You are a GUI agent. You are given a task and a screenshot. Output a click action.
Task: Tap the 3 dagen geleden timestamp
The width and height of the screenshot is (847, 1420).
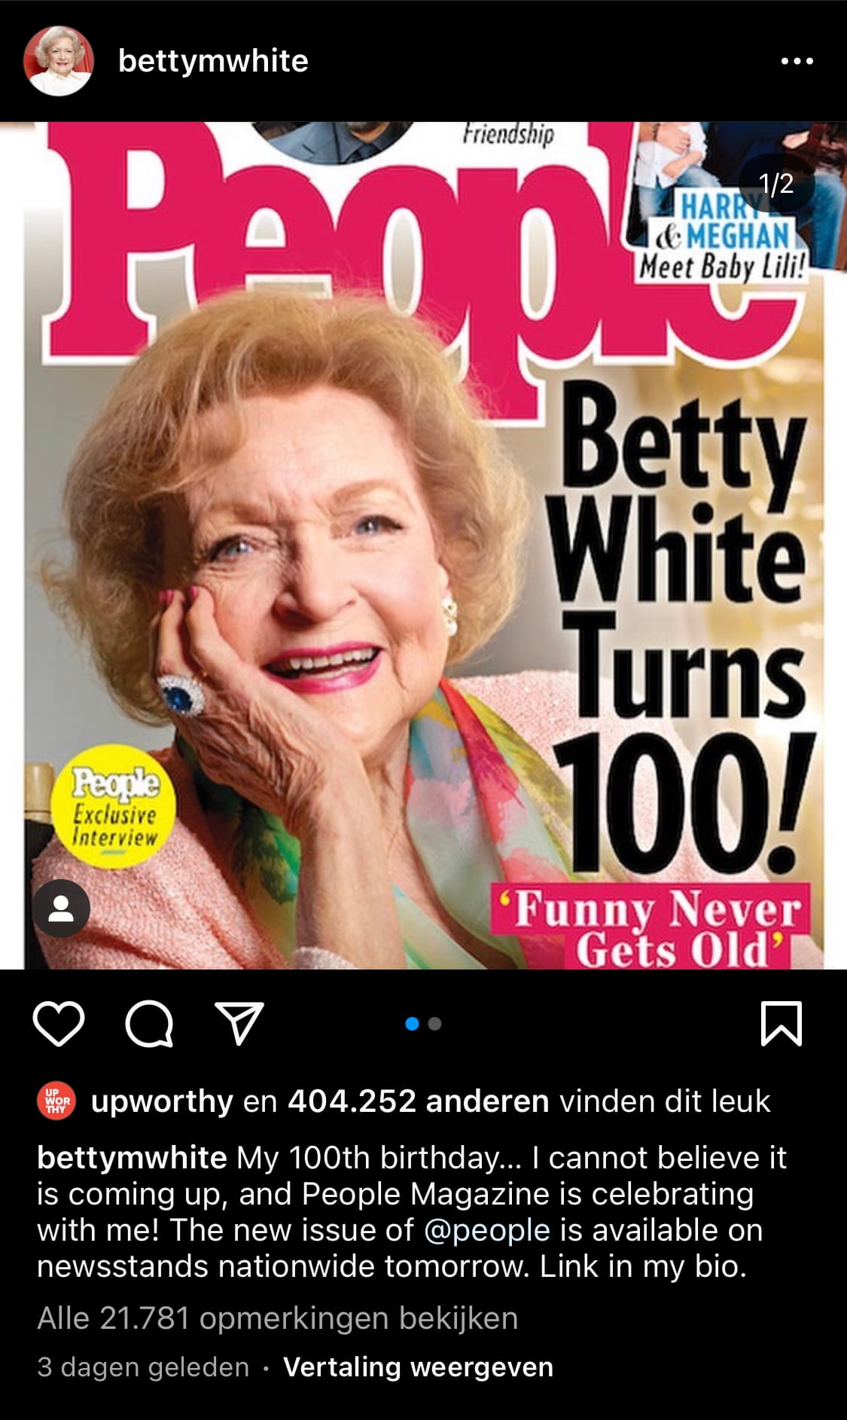143,1367
